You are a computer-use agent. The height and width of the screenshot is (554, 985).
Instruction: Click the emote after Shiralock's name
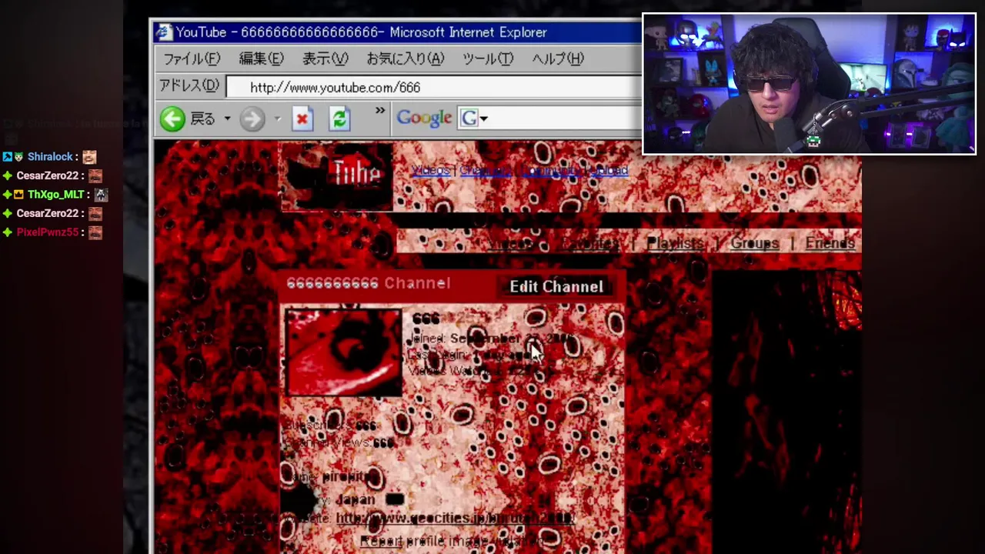click(x=89, y=157)
